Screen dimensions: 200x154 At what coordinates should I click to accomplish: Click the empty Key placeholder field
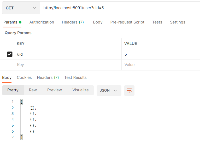coord(68,65)
